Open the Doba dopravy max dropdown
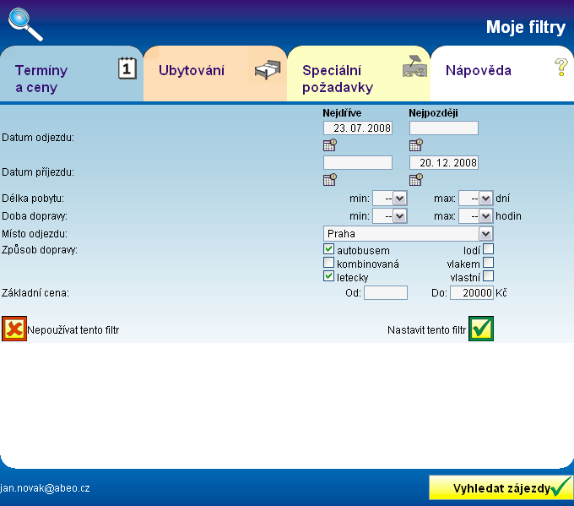Image resolution: width=574 pixels, height=506 pixels. [x=476, y=215]
